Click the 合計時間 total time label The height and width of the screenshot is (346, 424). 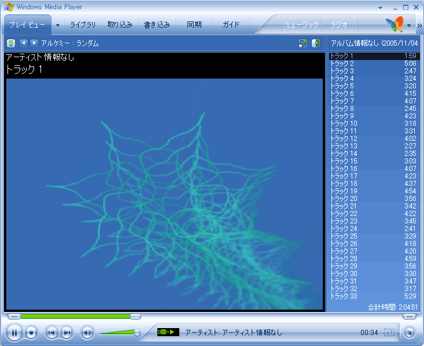point(393,307)
